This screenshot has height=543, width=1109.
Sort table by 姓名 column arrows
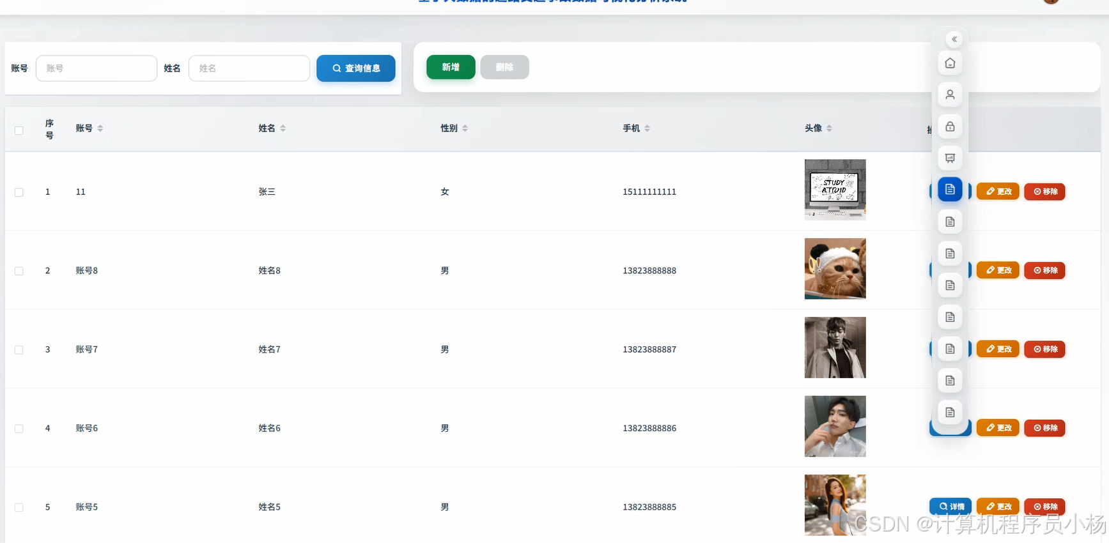pos(283,128)
